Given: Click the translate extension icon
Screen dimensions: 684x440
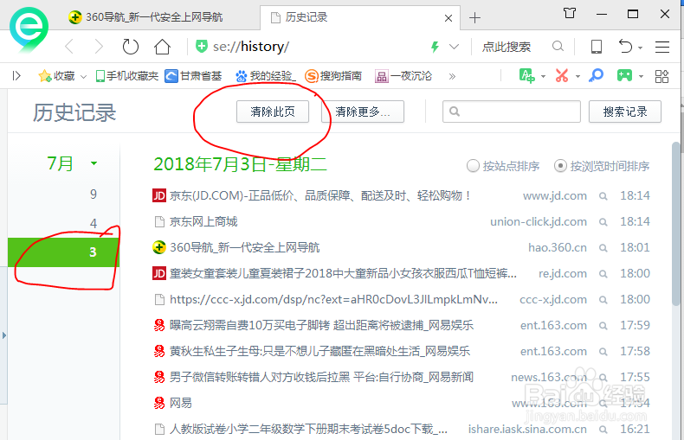Looking at the screenshot, I should pos(527,76).
